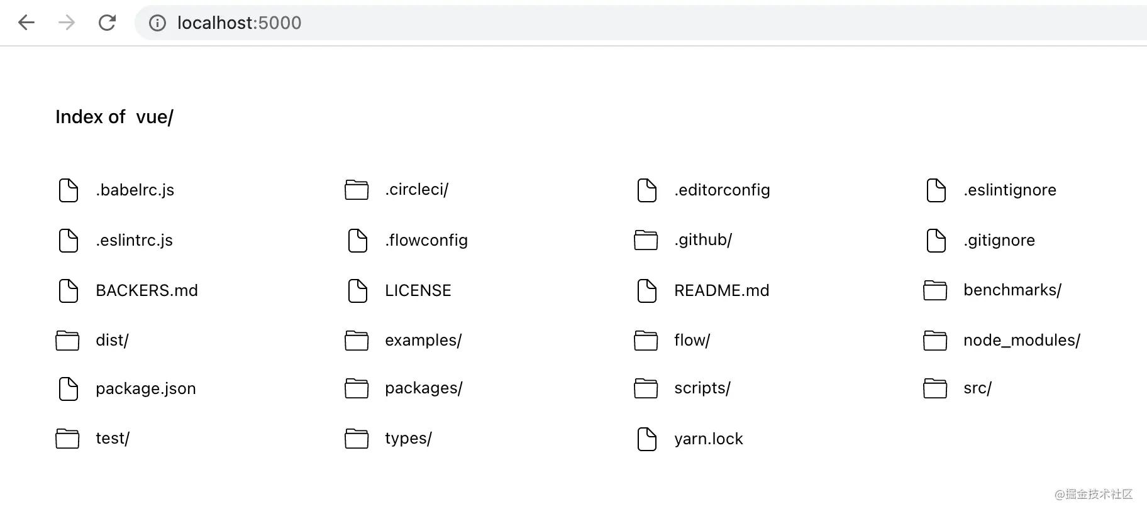Image resolution: width=1147 pixels, height=514 pixels.
Task: Navigate into the benchmarks/ folder
Action: point(1012,290)
